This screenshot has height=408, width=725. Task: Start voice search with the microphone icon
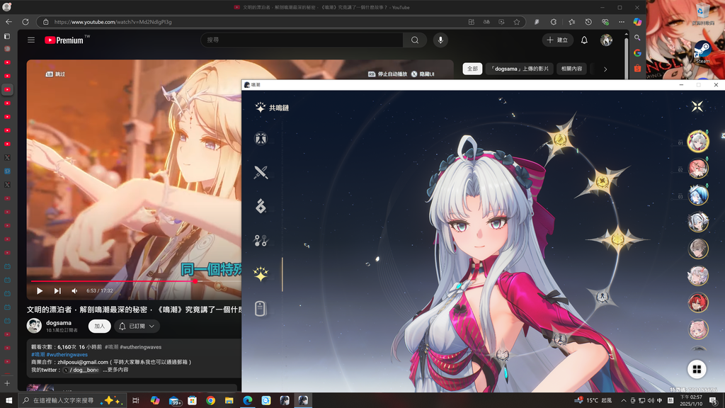pos(440,40)
